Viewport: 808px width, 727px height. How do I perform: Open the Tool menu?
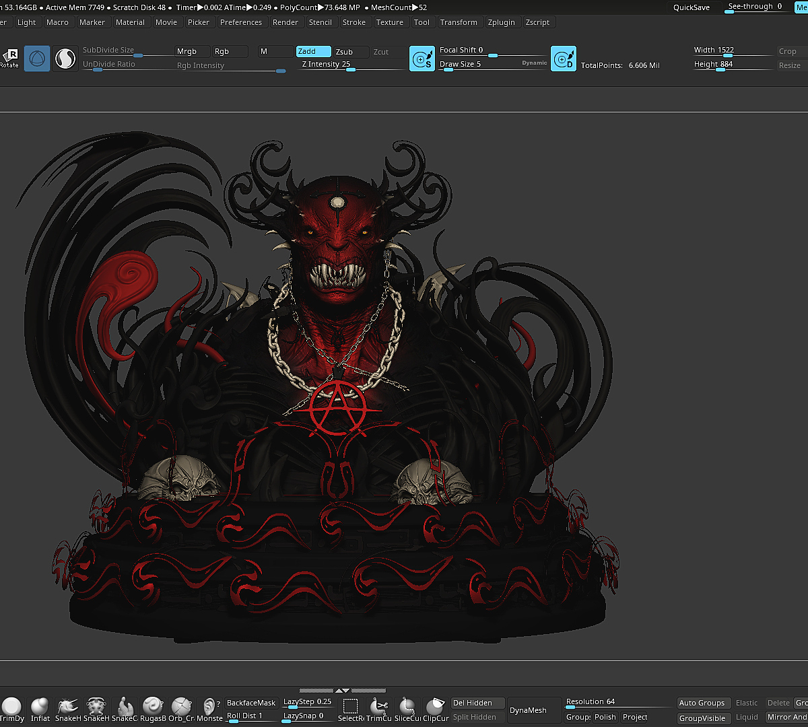(x=422, y=22)
